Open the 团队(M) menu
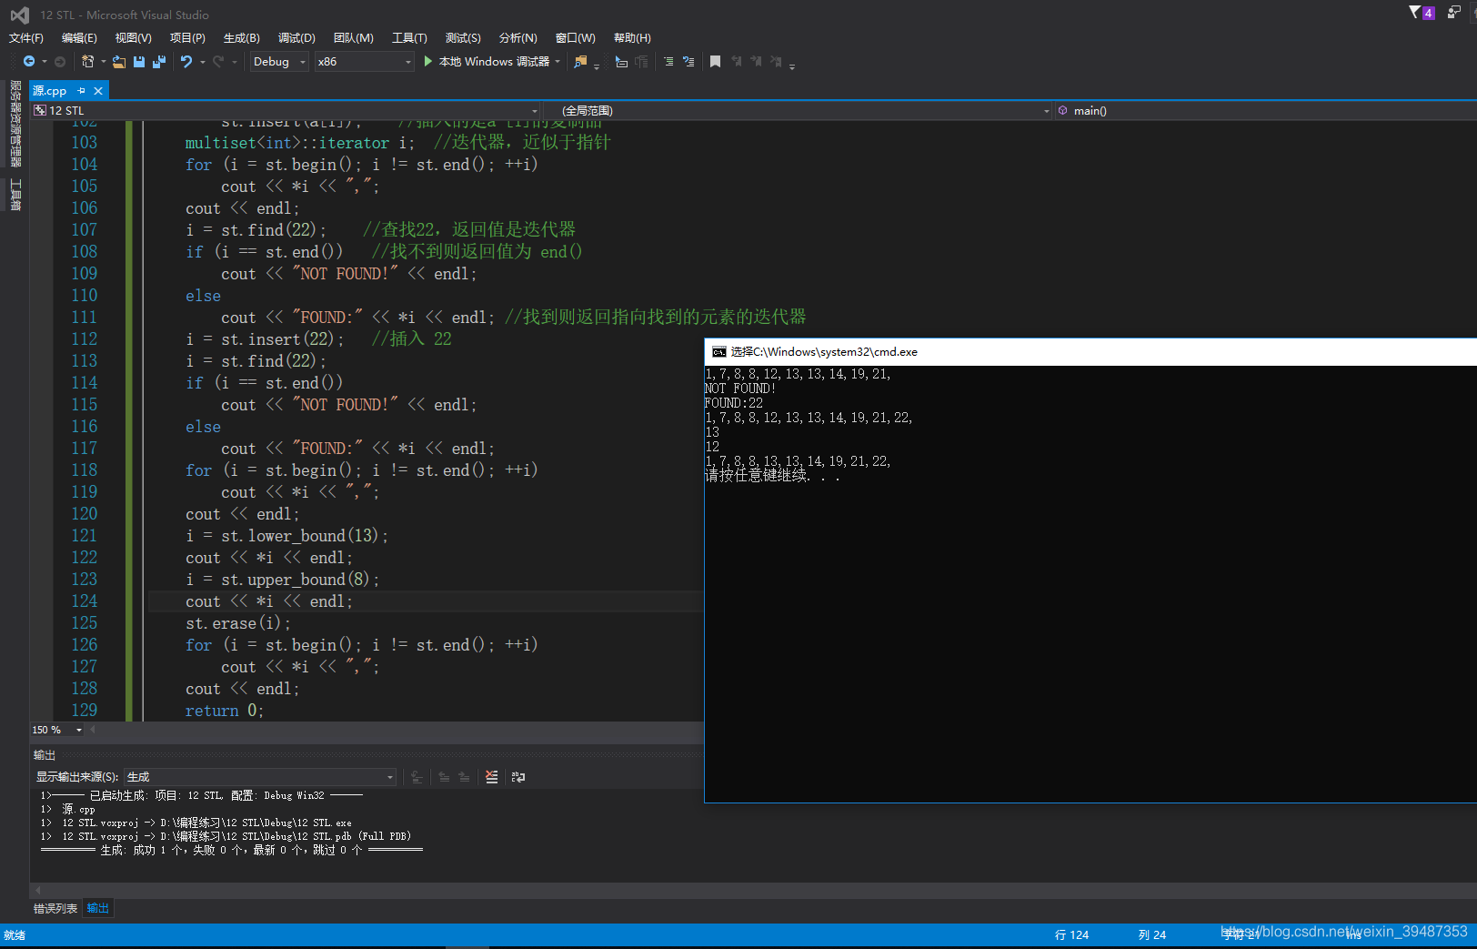 353,37
